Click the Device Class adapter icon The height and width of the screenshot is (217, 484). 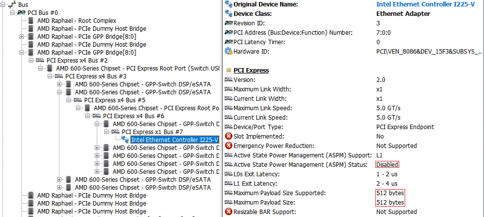[x=229, y=14]
